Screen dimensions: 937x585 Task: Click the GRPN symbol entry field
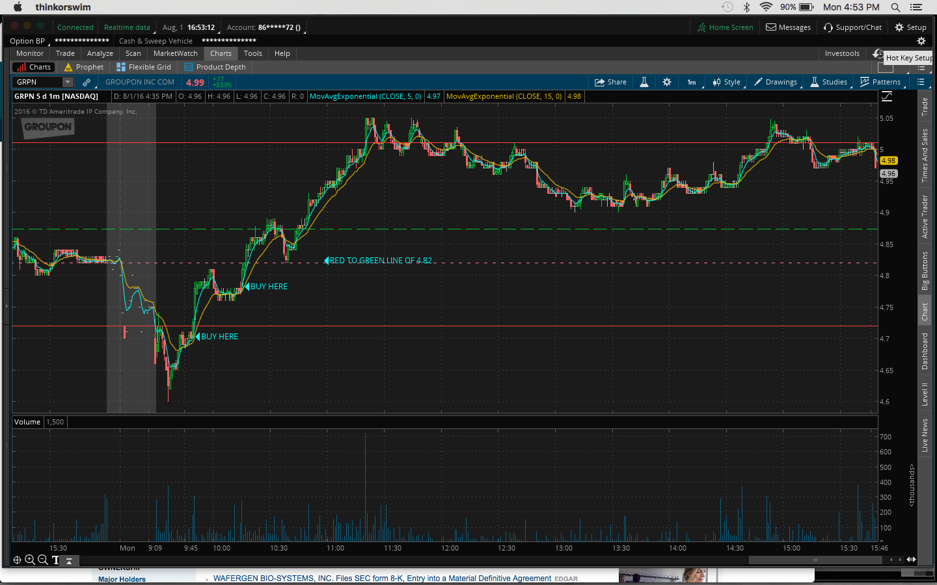pos(38,82)
